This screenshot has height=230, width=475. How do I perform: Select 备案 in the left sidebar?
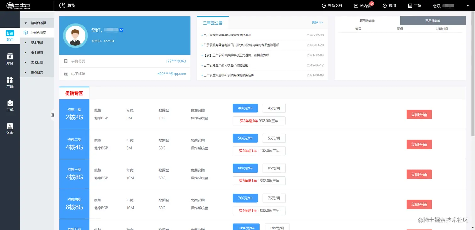pos(10,129)
